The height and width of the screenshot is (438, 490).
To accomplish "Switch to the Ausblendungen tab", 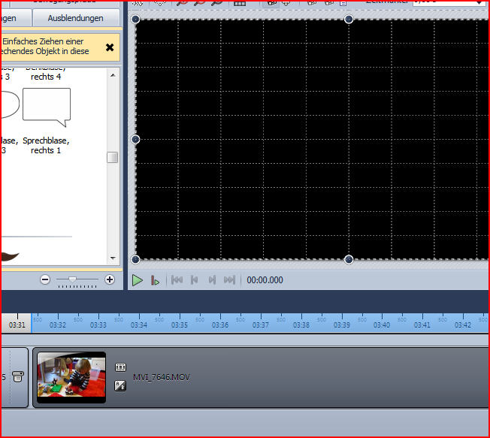I will coord(76,17).
